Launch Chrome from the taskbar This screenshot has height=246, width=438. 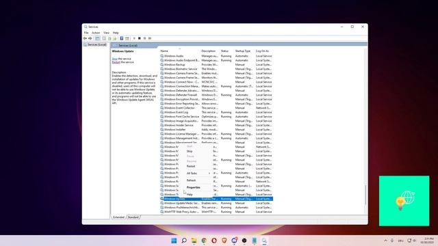(x=204, y=241)
